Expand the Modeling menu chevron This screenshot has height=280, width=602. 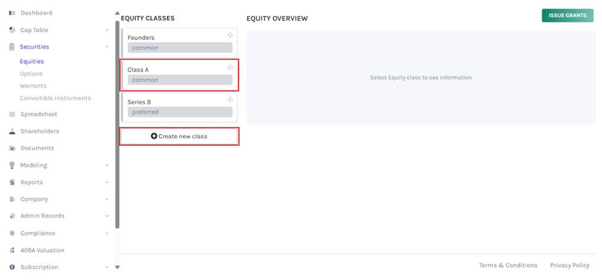pos(107,165)
